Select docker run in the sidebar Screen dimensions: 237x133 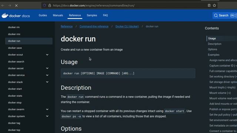point(29,41)
